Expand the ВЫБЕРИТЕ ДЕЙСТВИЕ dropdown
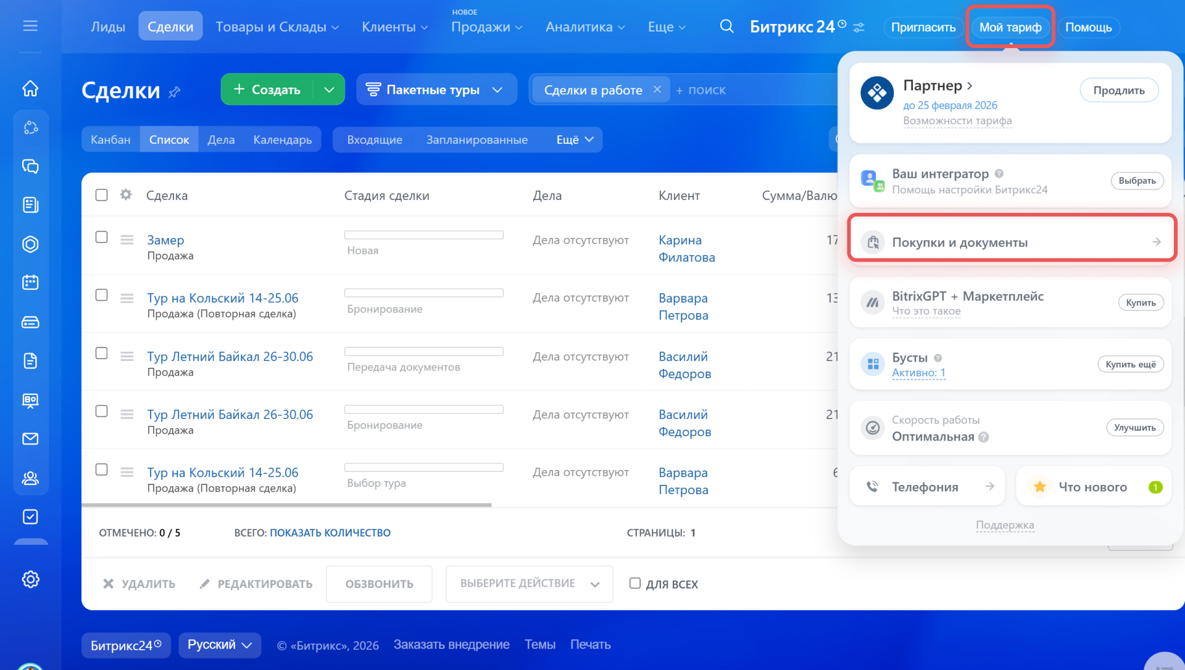 [529, 584]
